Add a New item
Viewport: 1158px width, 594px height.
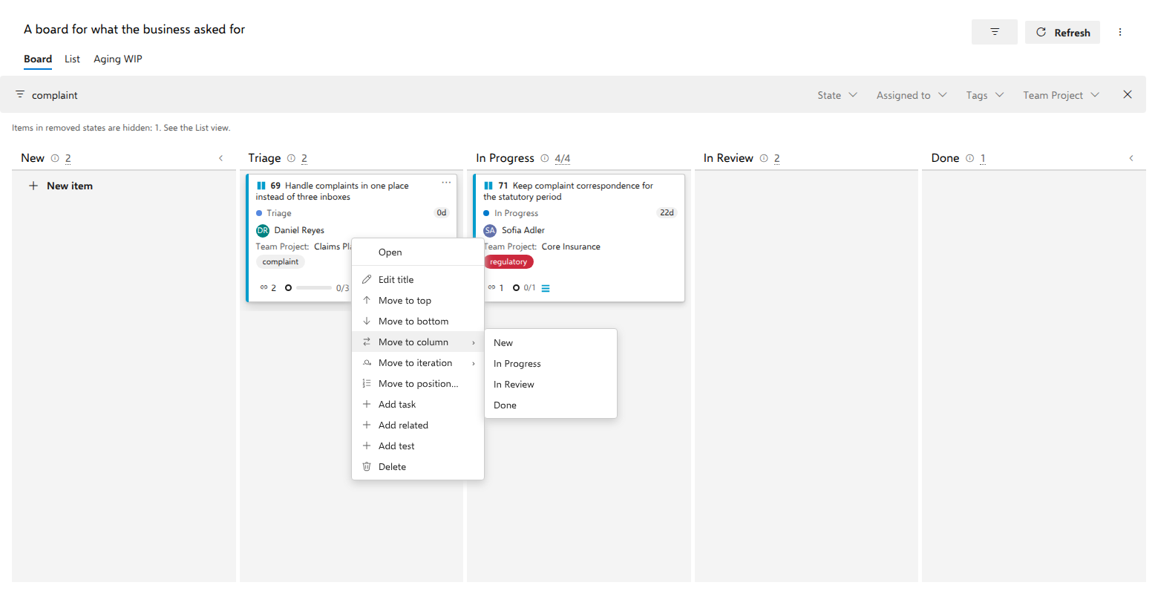tap(61, 186)
